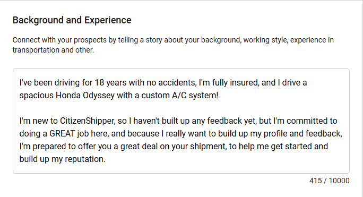Place cursor on 'Honda Odyssey' text
Screen dimensions: 363x197
85,96
